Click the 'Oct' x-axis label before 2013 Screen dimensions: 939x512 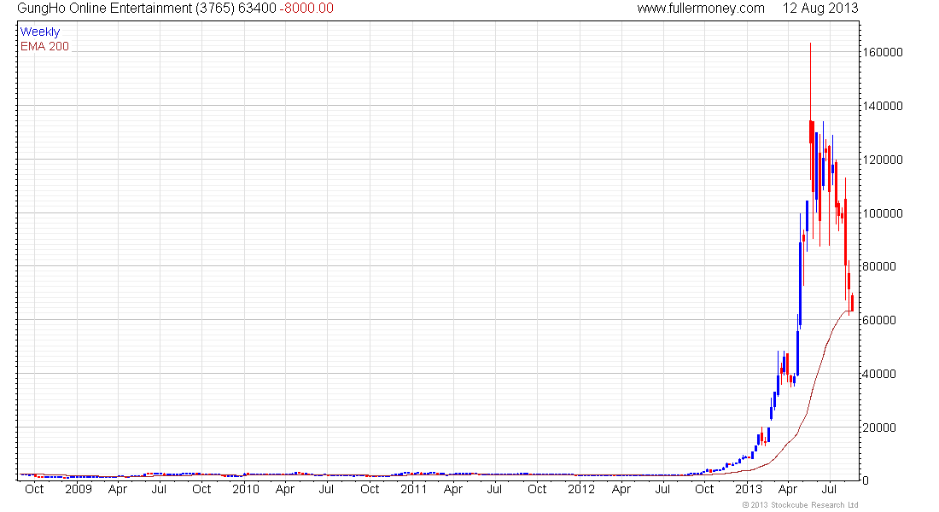(x=704, y=489)
